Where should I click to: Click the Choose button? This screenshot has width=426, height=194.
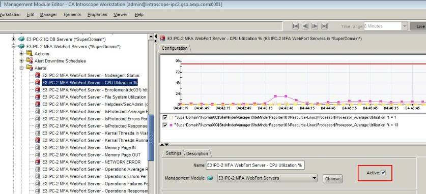[332, 179]
